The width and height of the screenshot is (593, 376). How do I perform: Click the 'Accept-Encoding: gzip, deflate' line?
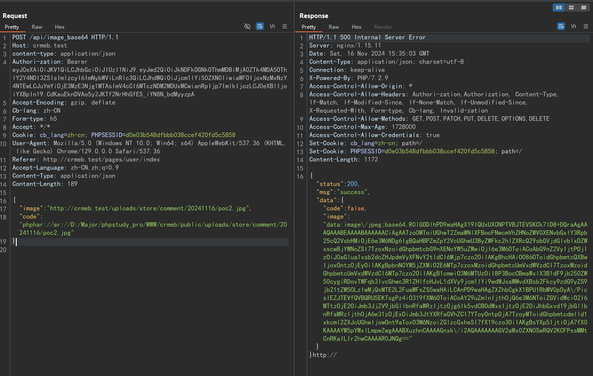pyautogui.click(x=64, y=102)
